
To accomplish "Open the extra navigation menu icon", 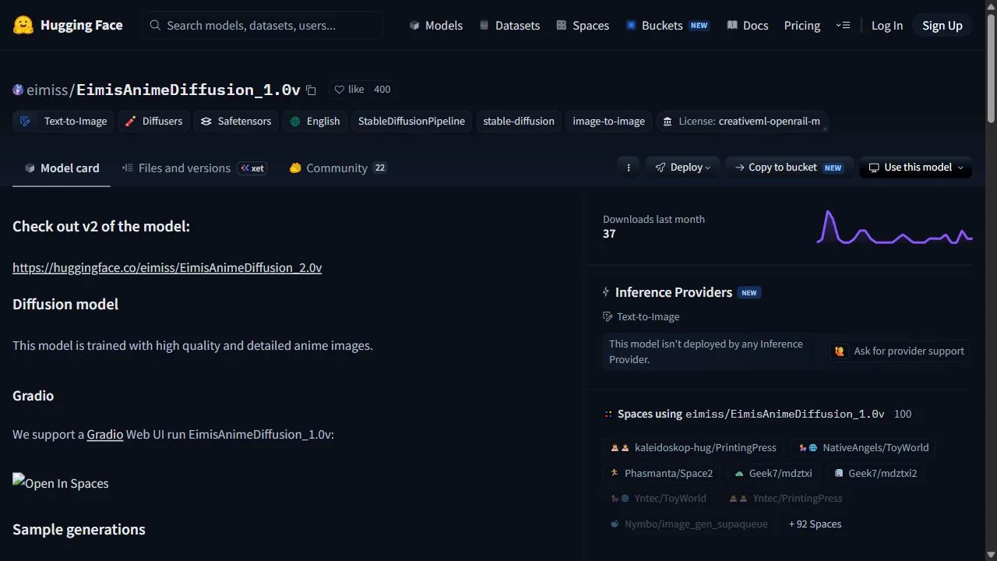I will (843, 26).
